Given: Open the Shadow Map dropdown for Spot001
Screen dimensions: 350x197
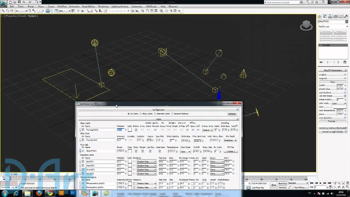Looking at the screenshot, I should point(147,161).
